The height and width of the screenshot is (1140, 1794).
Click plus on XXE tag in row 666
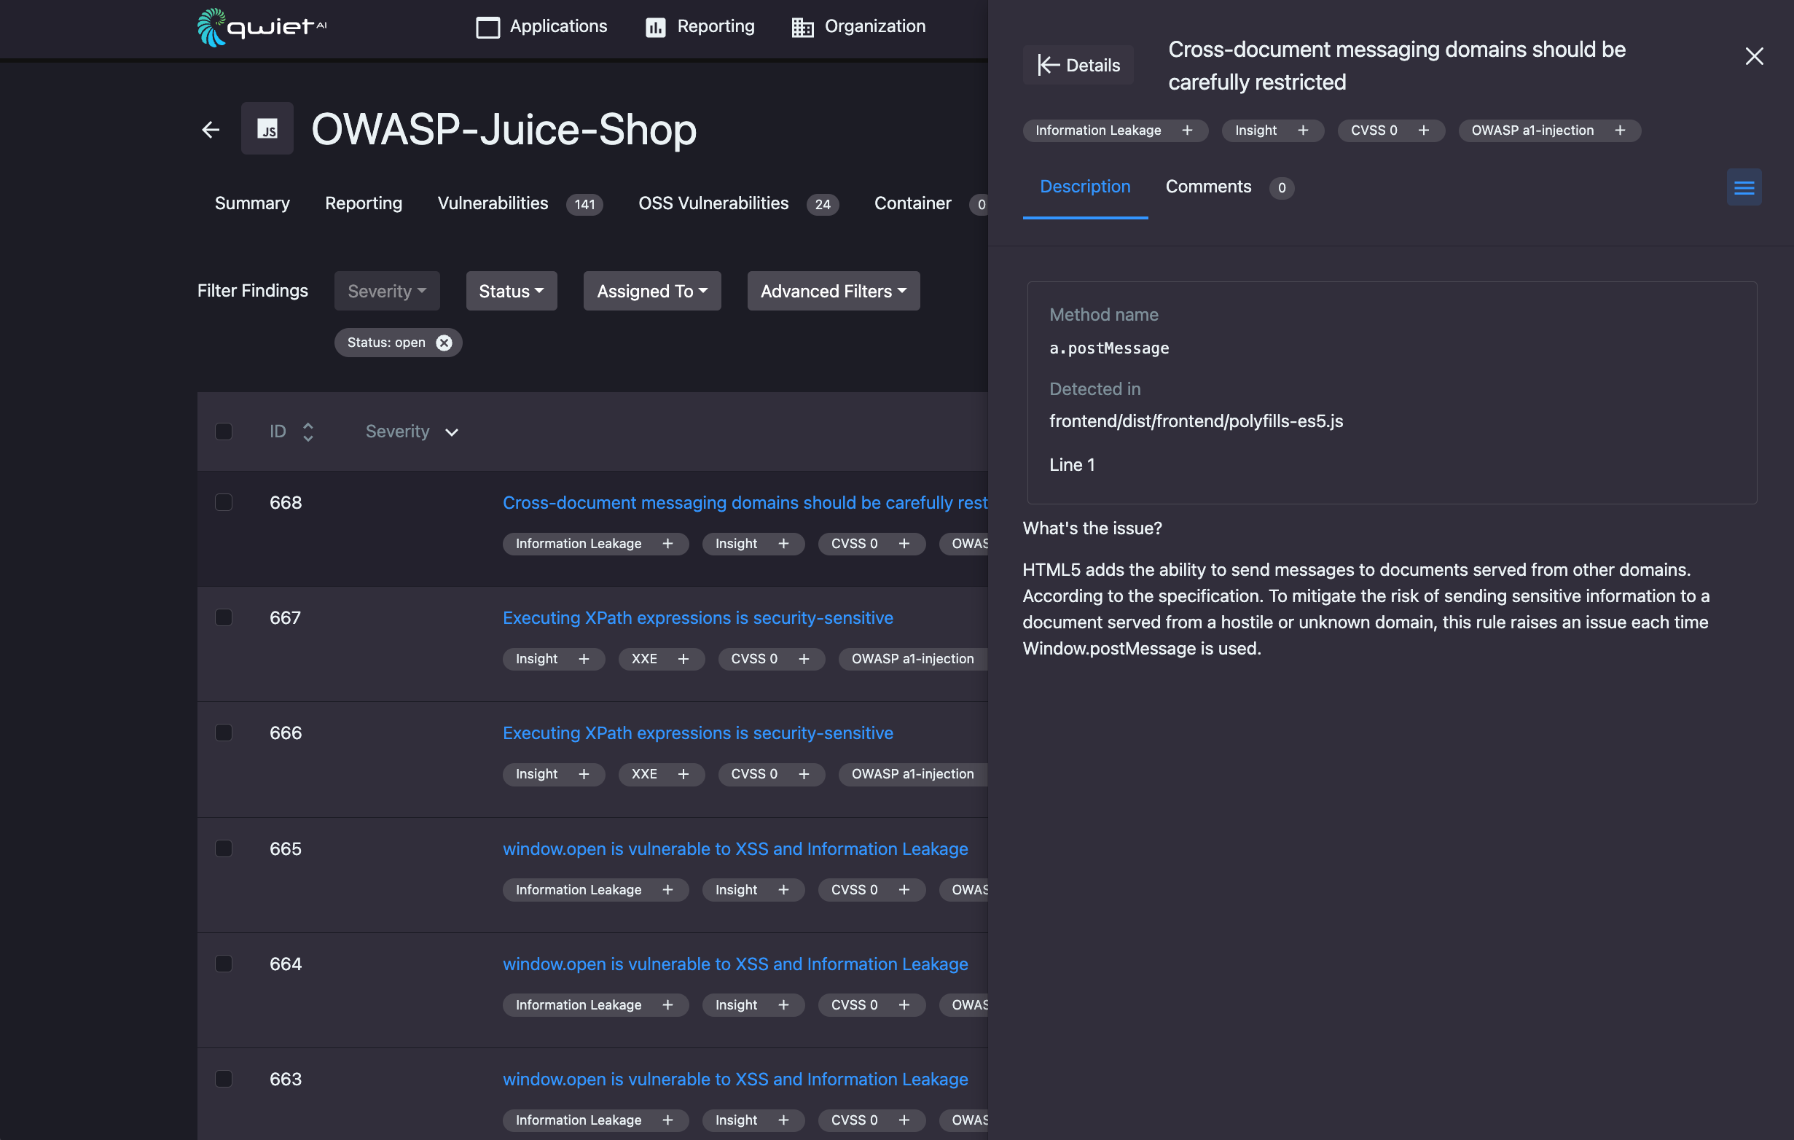pos(683,774)
